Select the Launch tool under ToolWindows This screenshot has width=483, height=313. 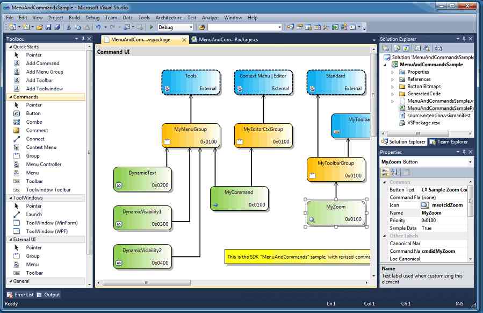pyautogui.click(x=34, y=215)
